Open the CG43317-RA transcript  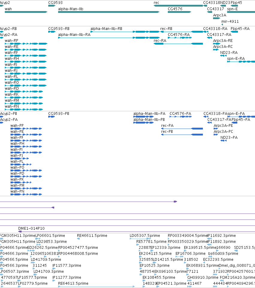coord(209,38)
